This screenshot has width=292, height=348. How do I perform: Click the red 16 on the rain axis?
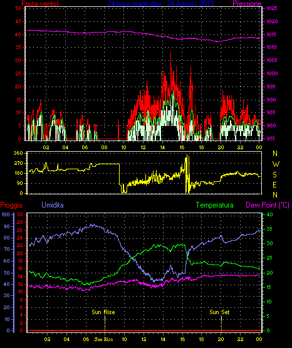pos(20,268)
